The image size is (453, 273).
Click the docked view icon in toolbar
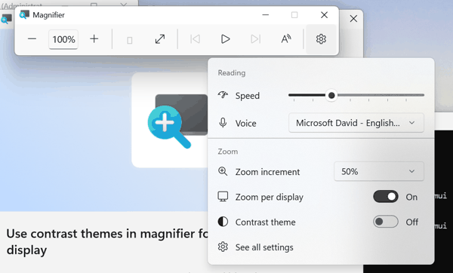coord(129,40)
